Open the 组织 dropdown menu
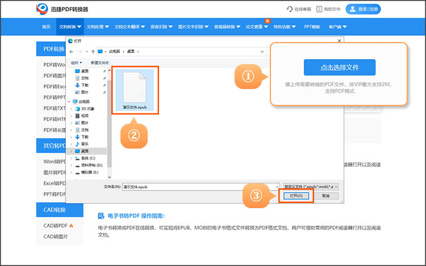 [x=76, y=62]
